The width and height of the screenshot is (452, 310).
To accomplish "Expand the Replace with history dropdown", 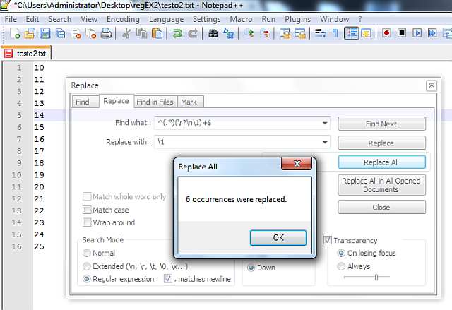I will [325, 142].
